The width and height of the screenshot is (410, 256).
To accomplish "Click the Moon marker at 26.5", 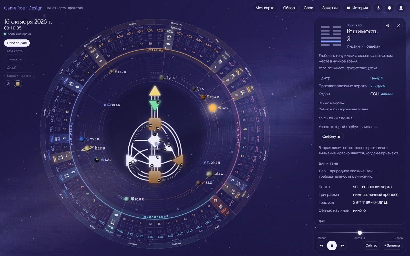I will pyautogui.click(x=161, y=78).
